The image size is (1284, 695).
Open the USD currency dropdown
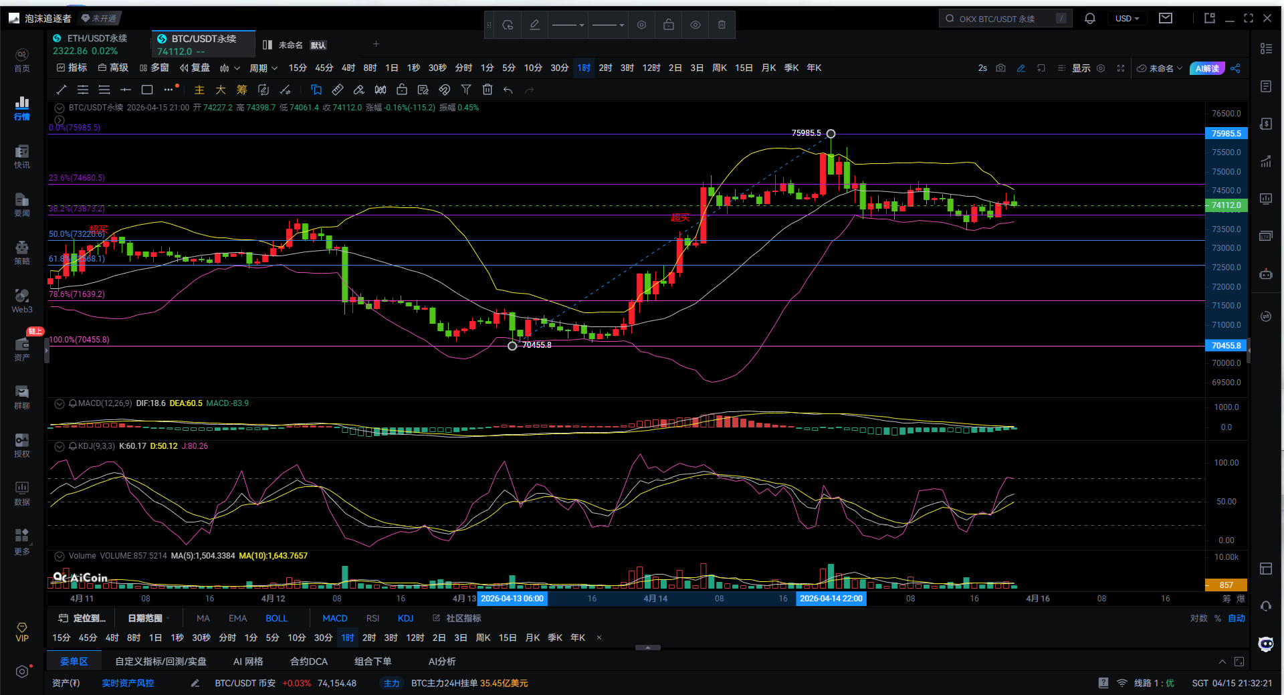[x=1127, y=19]
